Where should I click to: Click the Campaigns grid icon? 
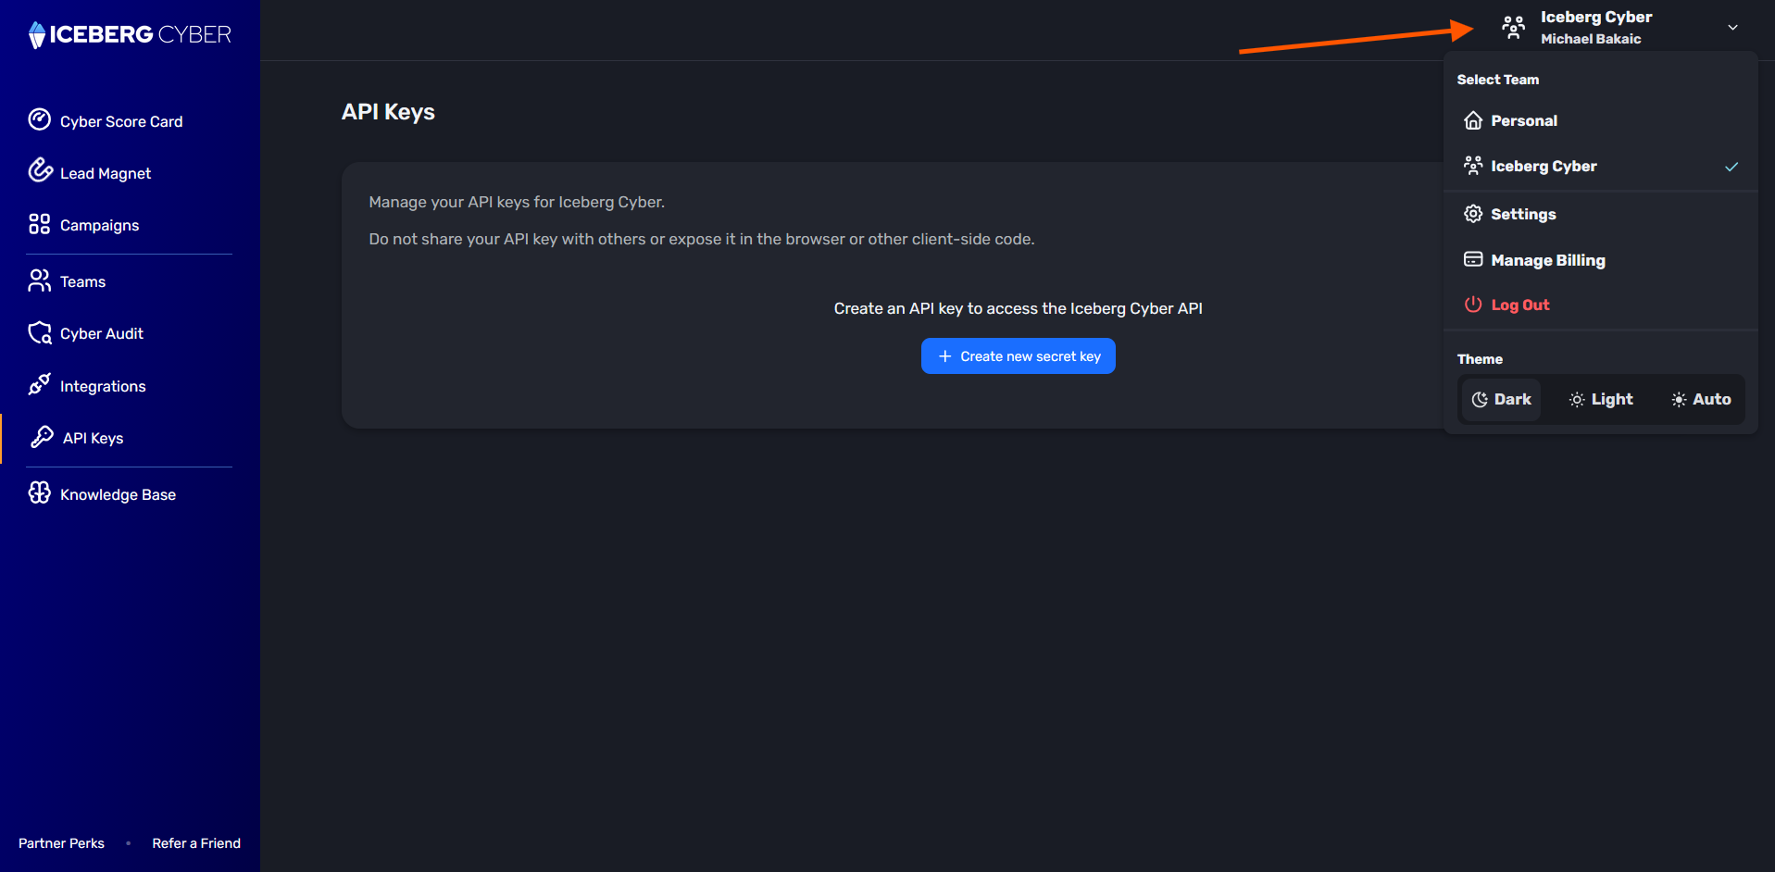(40, 224)
